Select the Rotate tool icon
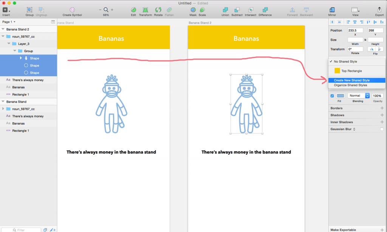The image size is (387, 232). point(158,10)
